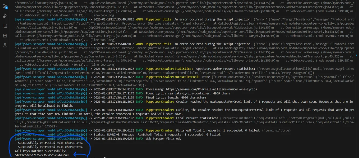Click the timestamp 2026-01-18T17:36:18.864Z
The image size is (359, 158).
tap(114, 110)
